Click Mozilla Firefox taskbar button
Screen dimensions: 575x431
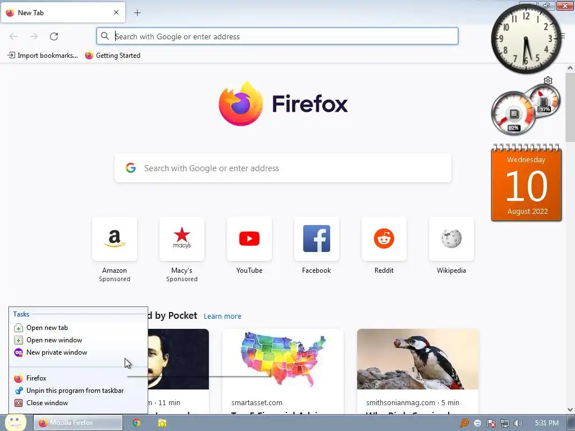(78, 423)
